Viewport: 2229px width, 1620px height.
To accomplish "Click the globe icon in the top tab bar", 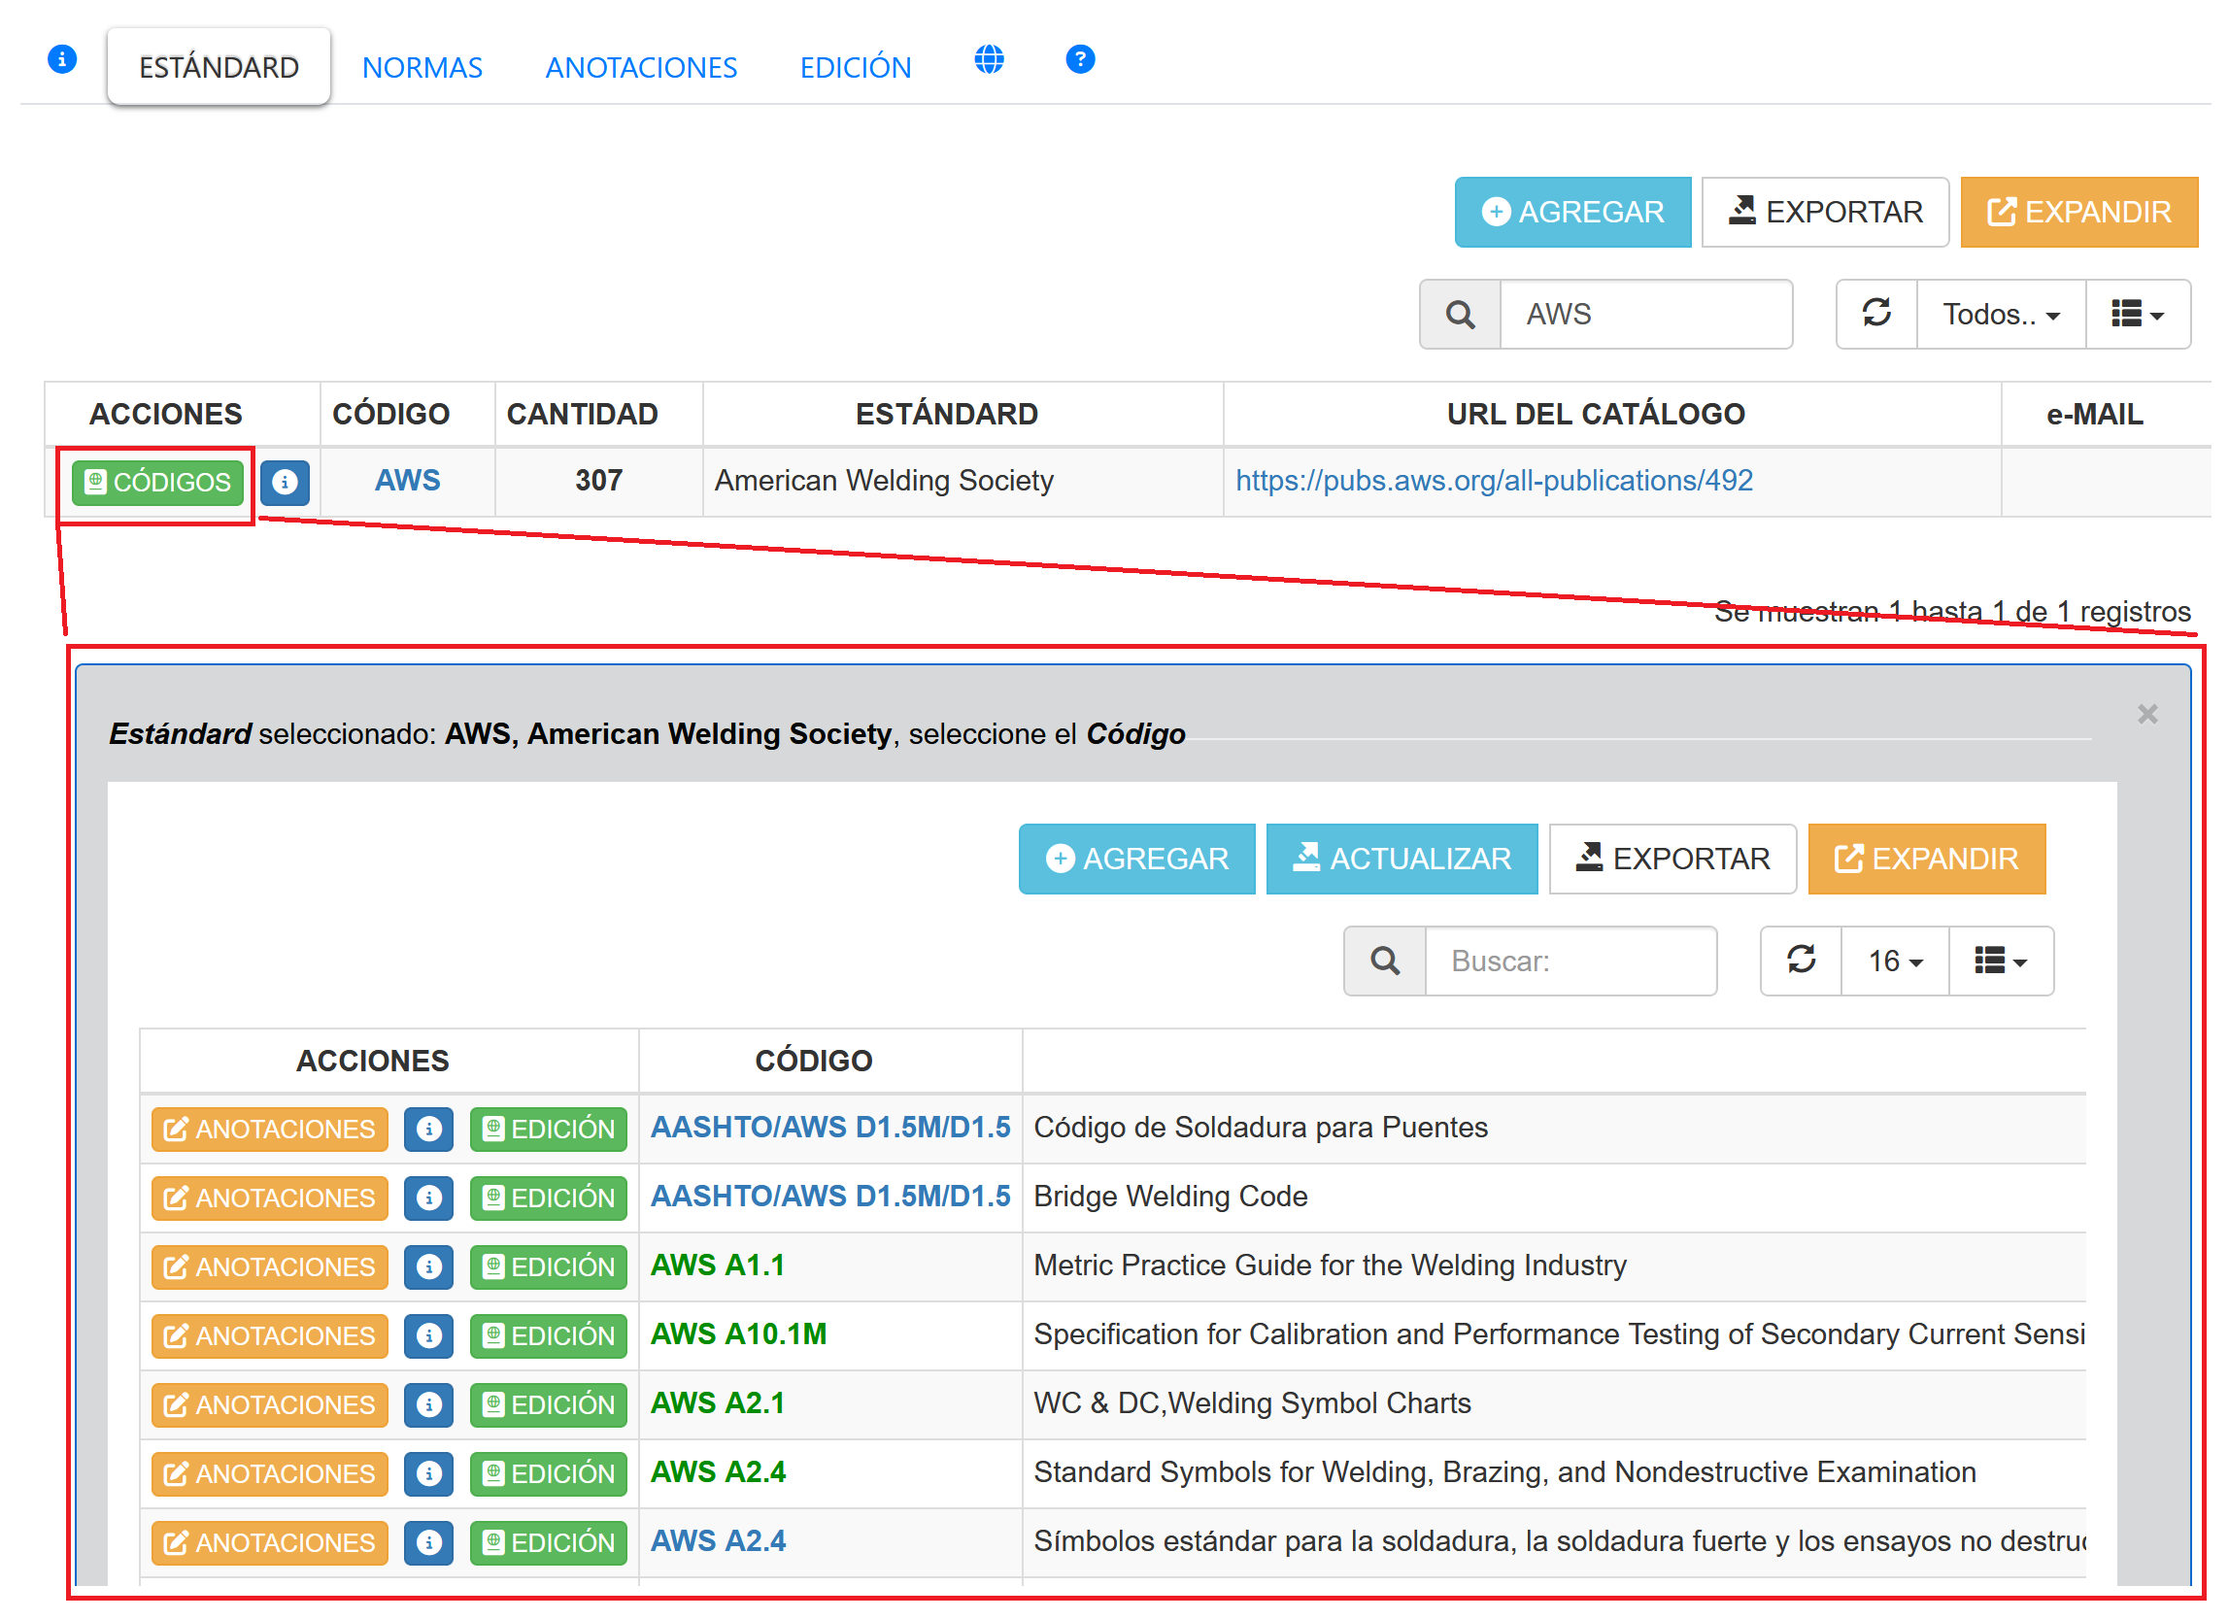I will click(989, 59).
